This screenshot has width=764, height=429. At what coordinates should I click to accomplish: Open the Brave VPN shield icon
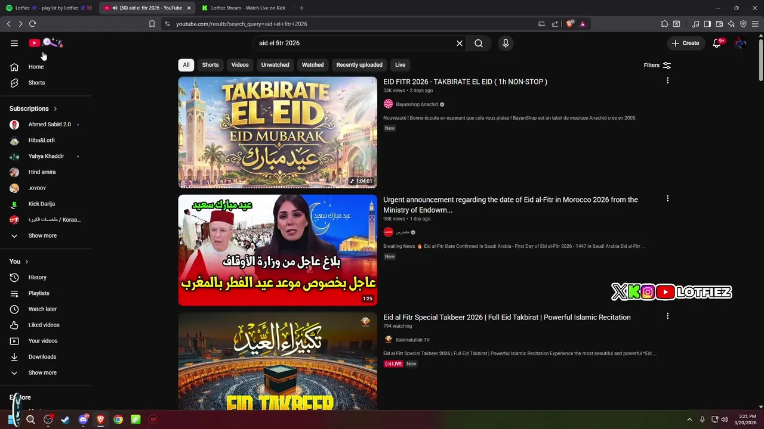(743, 24)
